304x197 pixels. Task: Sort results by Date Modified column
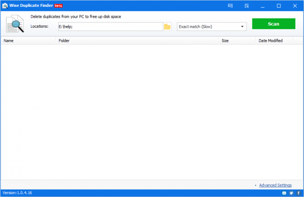point(274,41)
